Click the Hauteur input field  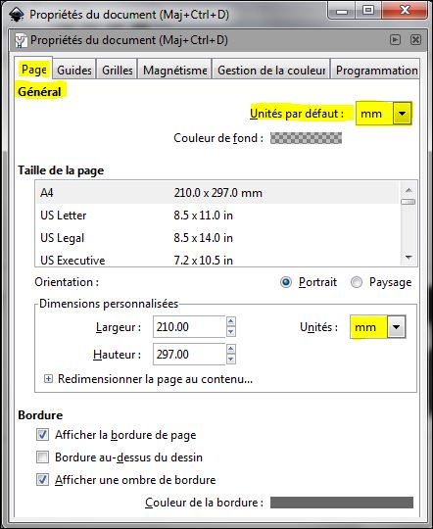[x=189, y=355]
